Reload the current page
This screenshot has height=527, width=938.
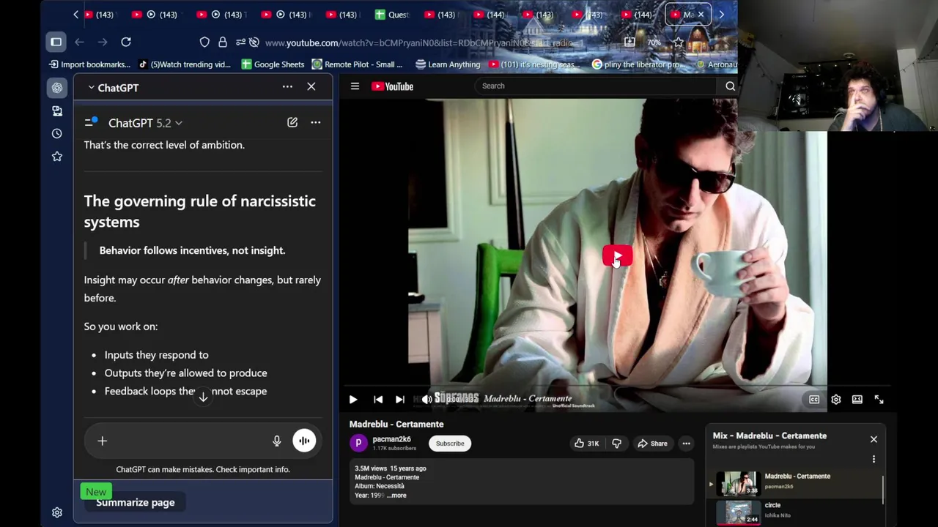[x=126, y=42]
